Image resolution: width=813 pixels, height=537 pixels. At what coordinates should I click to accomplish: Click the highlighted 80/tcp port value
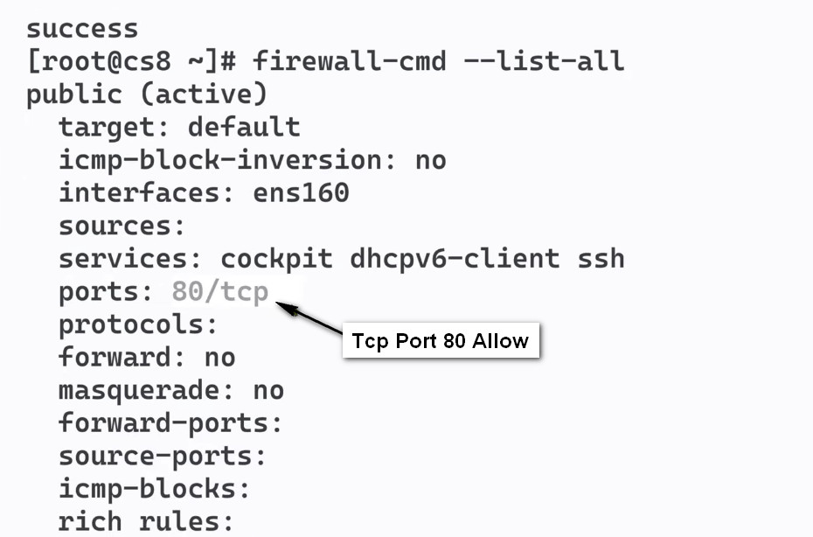point(220,291)
